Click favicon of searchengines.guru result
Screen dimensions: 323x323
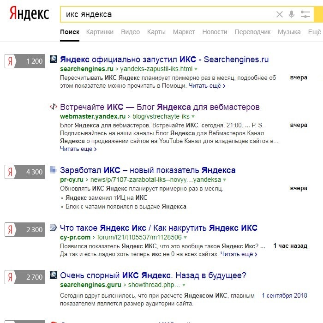54,275
